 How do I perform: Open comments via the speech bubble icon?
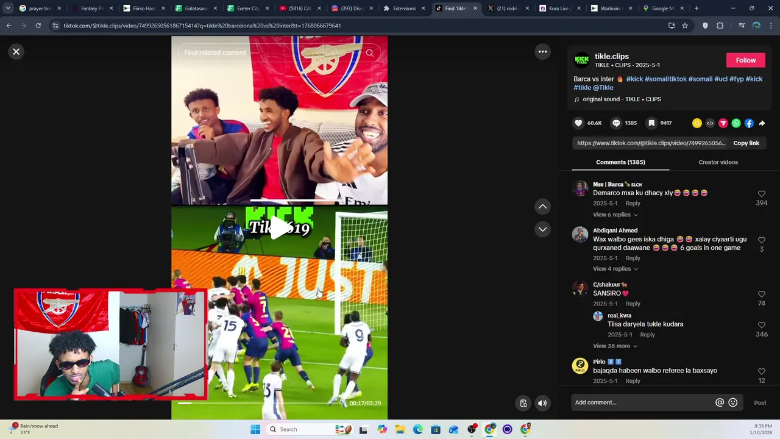click(x=616, y=123)
